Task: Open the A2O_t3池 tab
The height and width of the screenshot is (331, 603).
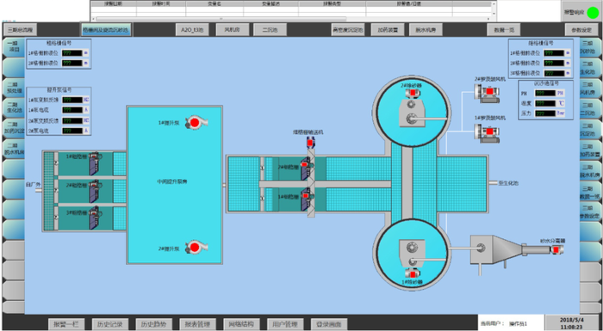Action: point(192,29)
